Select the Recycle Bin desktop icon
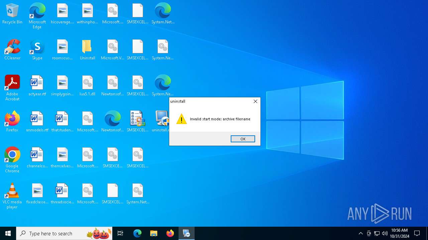The width and height of the screenshot is (428, 240). (x=12, y=14)
